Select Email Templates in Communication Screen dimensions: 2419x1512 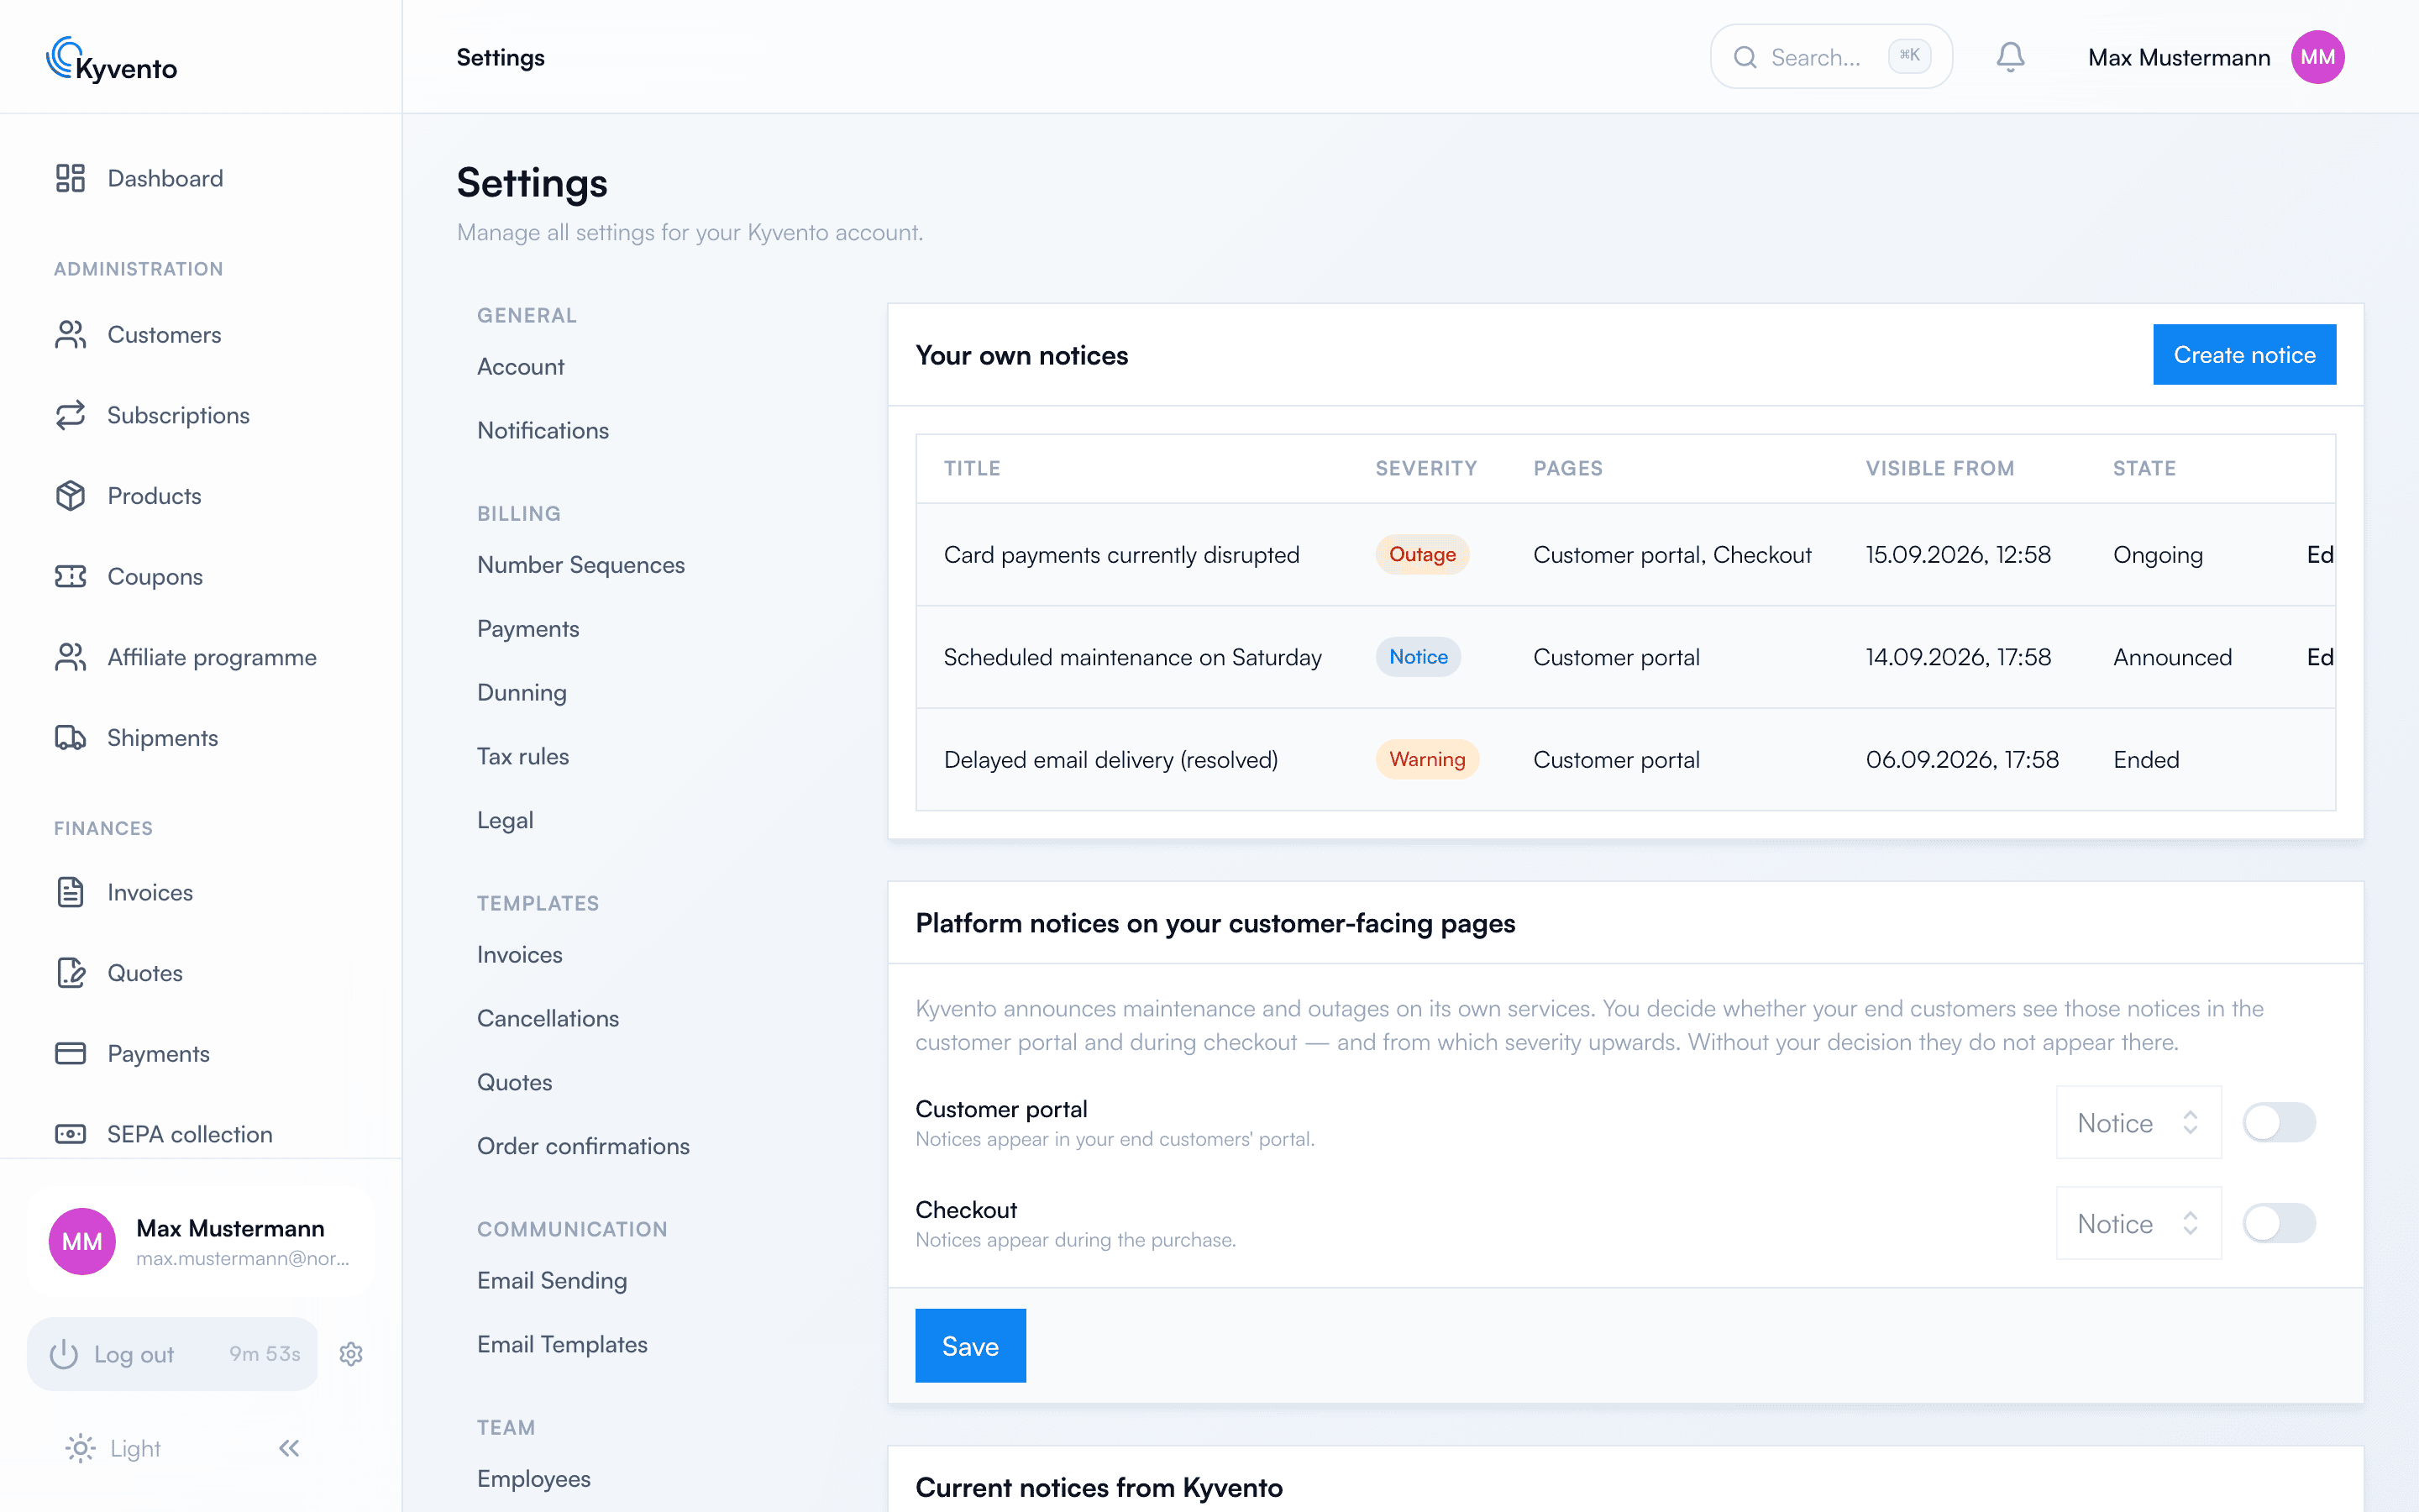pos(562,1344)
